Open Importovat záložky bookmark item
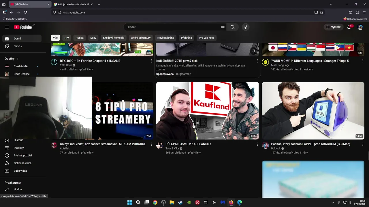 15,19
